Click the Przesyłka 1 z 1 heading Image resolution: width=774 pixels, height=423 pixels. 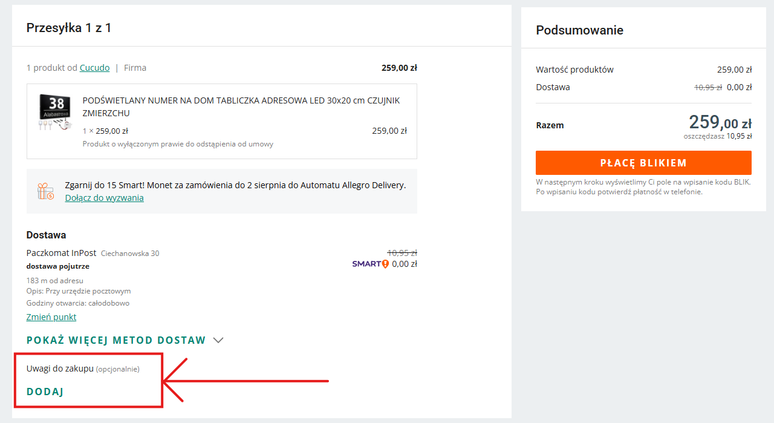click(69, 27)
